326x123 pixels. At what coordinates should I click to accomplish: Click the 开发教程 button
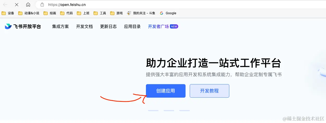tap(210, 91)
